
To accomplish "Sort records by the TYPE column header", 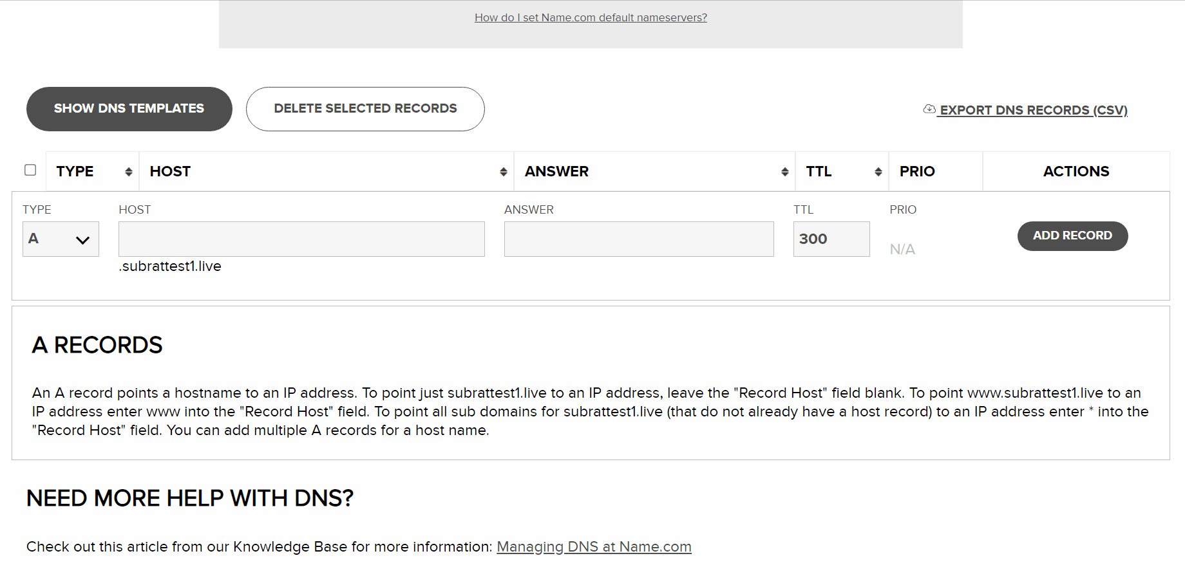I will coord(75,171).
